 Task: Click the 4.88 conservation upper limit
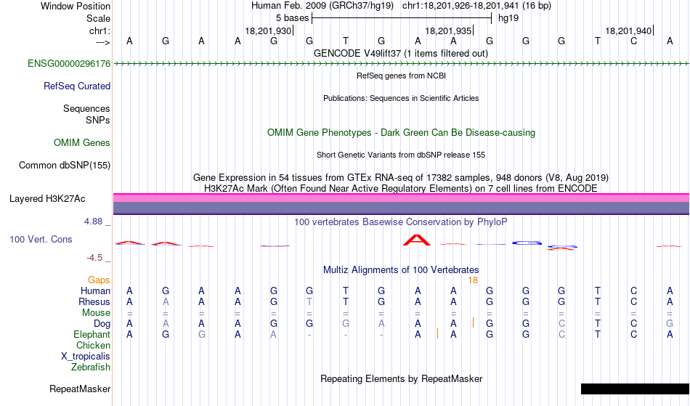point(93,222)
